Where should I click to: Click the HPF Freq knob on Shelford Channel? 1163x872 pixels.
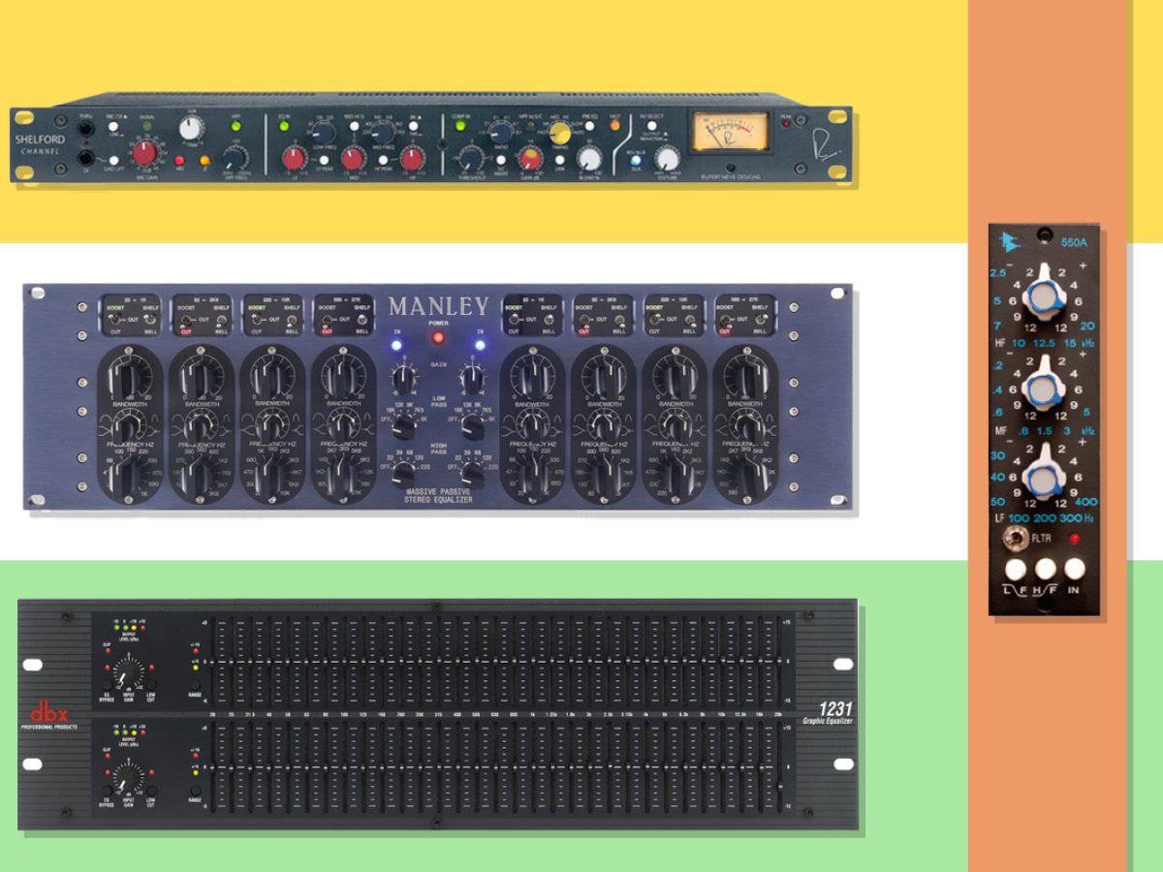coord(234,157)
